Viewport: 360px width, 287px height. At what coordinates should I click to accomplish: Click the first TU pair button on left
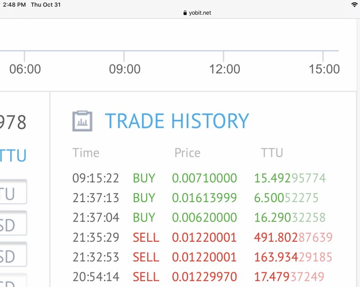[13, 192]
